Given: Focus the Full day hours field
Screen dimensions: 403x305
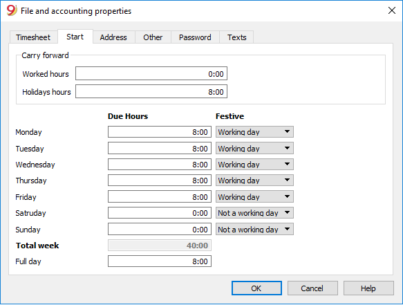Looking at the screenshot, I should coord(160,261).
